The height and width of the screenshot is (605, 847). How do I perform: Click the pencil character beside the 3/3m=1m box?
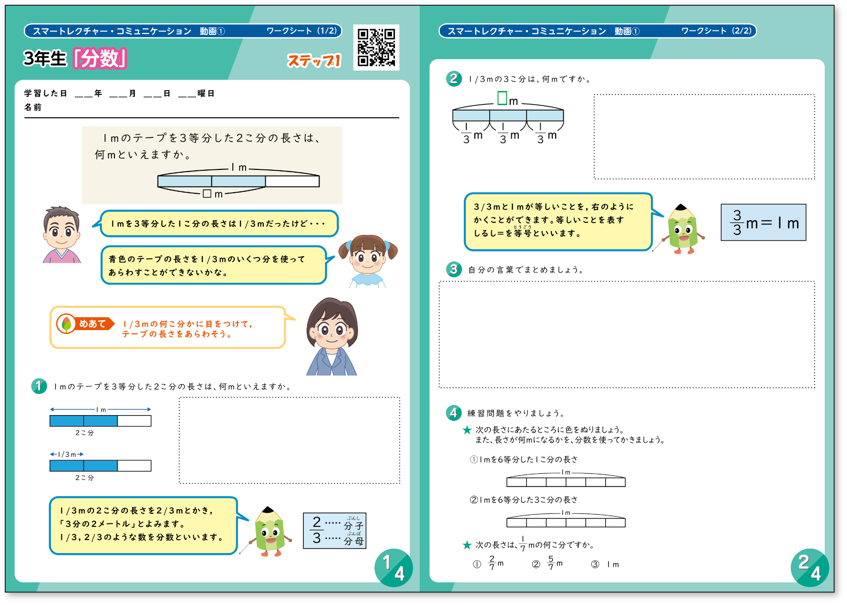682,229
